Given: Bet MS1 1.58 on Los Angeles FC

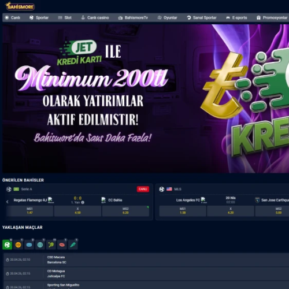Looking at the screenshot, I should (x=183, y=211).
